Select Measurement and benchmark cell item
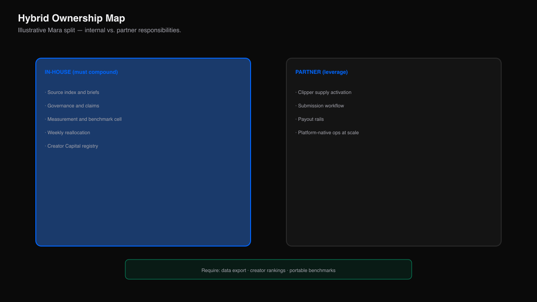The image size is (537, 302). (83, 119)
